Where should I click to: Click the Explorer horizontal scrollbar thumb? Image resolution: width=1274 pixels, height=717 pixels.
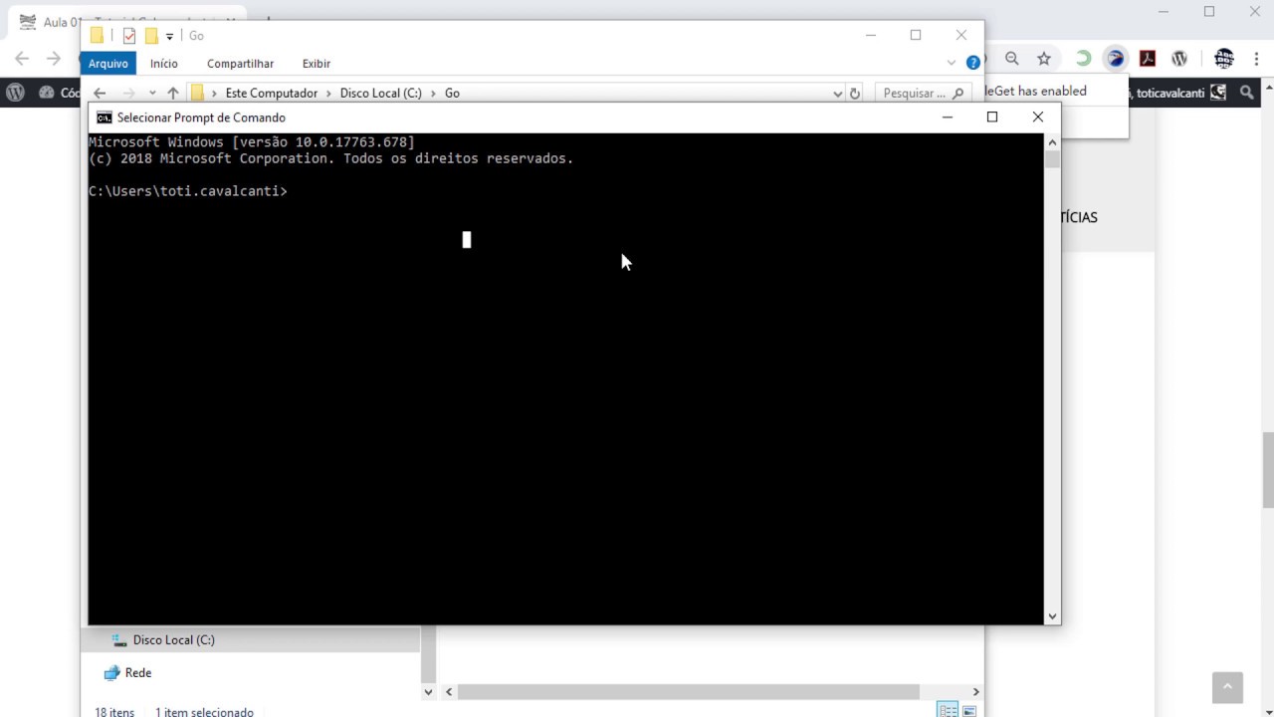coord(689,691)
